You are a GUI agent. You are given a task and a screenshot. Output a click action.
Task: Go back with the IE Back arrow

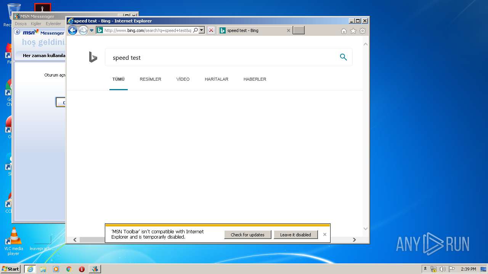pos(72,30)
